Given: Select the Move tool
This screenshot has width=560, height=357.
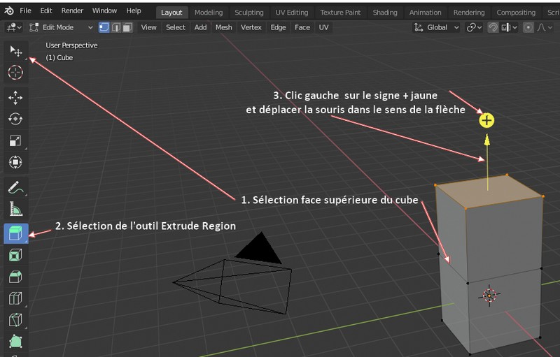Looking at the screenshot, I should [15, 97].
